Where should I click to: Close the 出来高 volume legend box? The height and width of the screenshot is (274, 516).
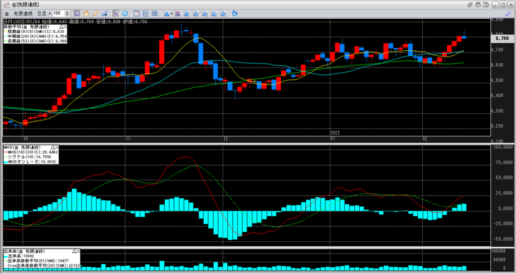78,251
